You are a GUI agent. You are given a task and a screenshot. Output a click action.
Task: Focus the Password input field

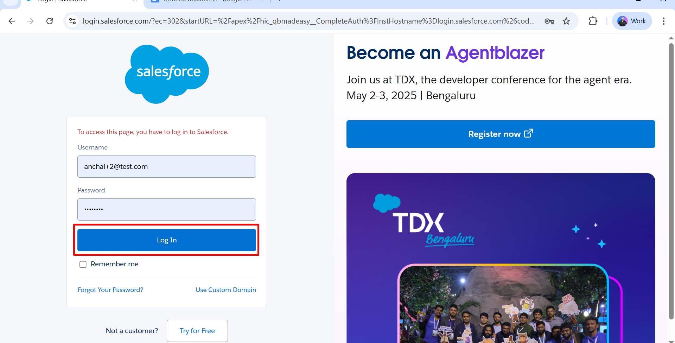(167, 209)
